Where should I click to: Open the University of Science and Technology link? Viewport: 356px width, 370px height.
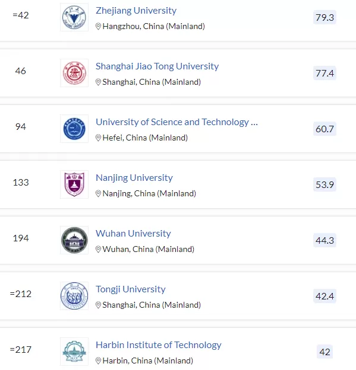click(x=177, y=122)
